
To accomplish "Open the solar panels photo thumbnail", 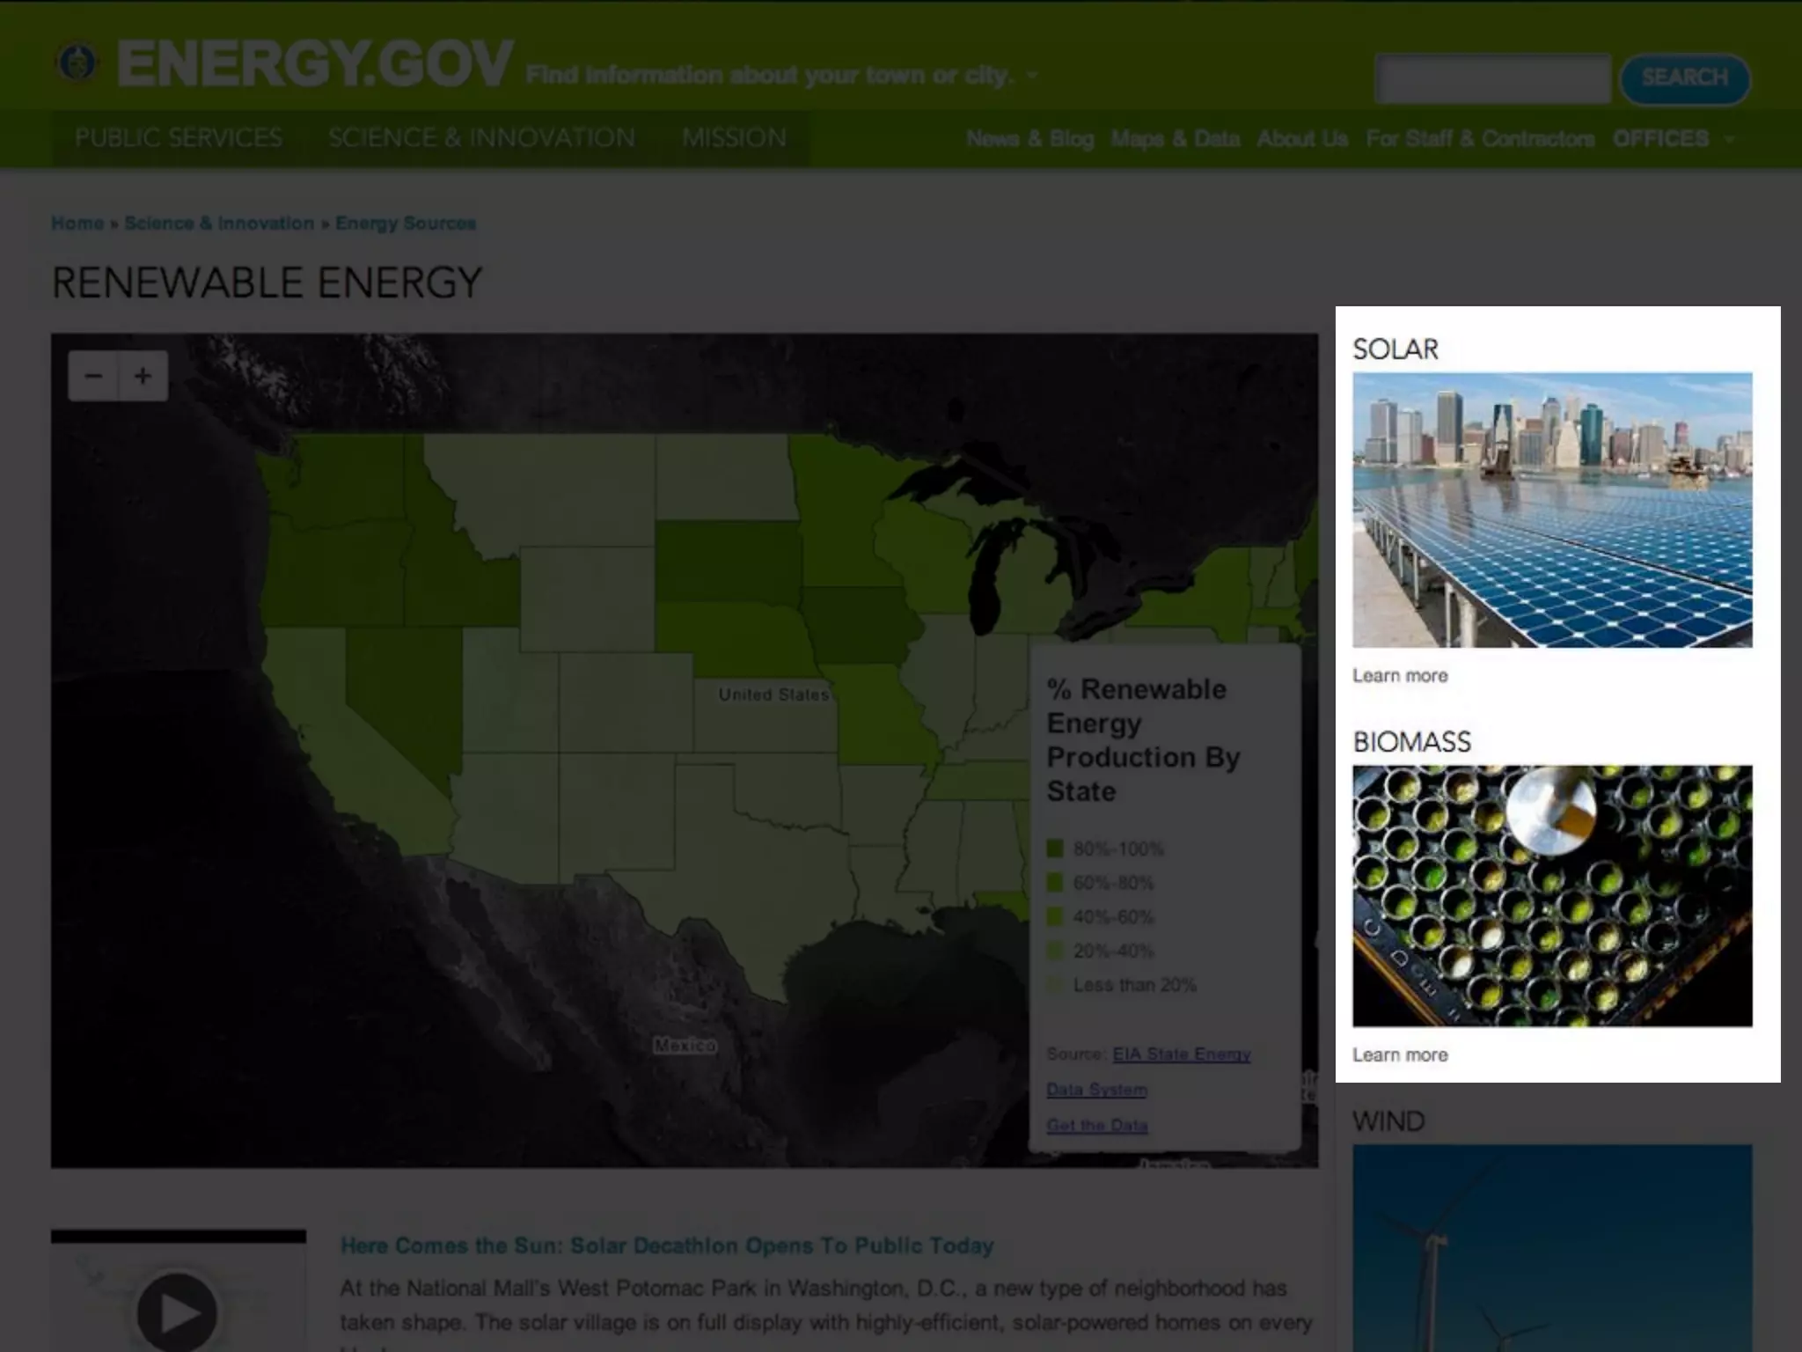I will [1552, 510].
